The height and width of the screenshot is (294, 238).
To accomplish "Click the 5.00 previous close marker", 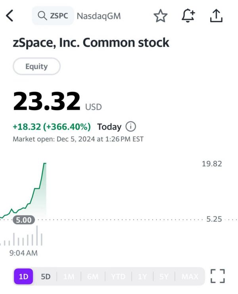I will point(24,220).
